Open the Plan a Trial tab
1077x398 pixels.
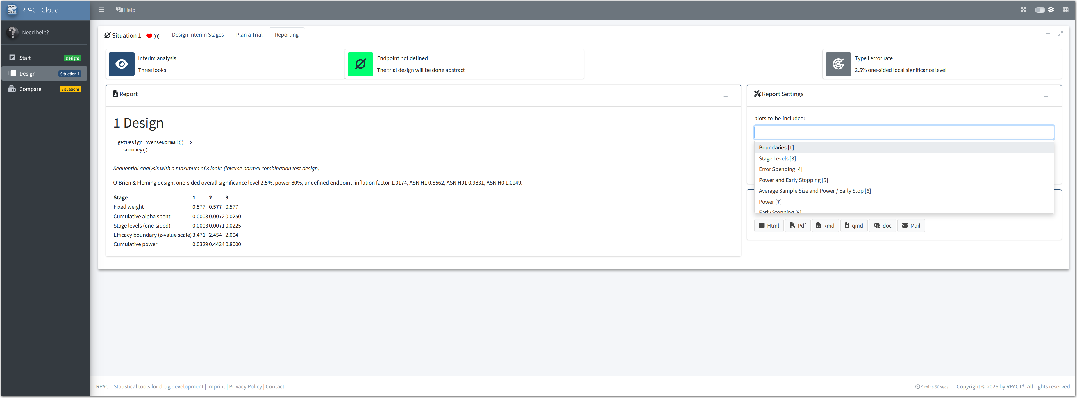point(249,35)
